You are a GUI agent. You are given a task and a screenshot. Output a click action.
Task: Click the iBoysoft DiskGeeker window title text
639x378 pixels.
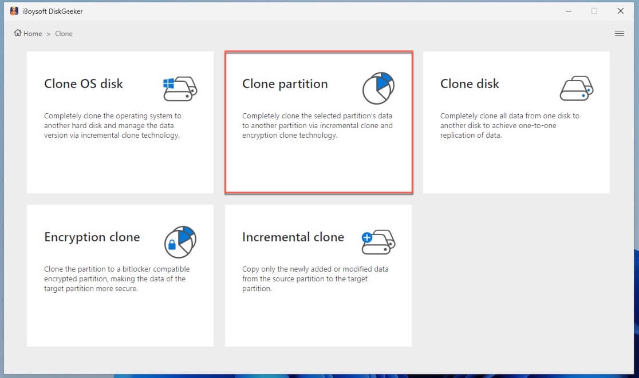pos(52,11)
